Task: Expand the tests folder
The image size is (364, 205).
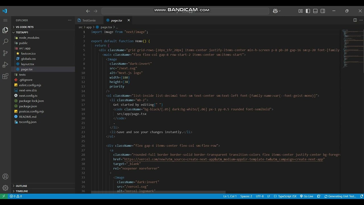Action: 43,75
